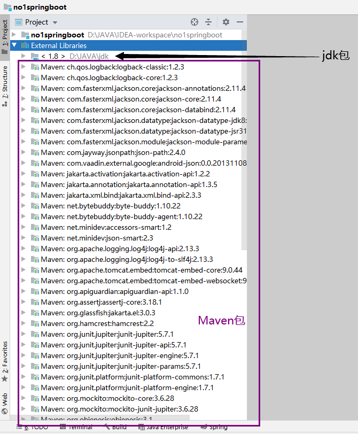
Task: Expand the < 1.8 > JDK node
Action: [24, 56]
